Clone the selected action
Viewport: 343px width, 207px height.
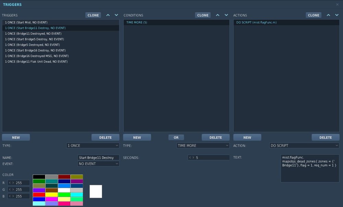314,15
